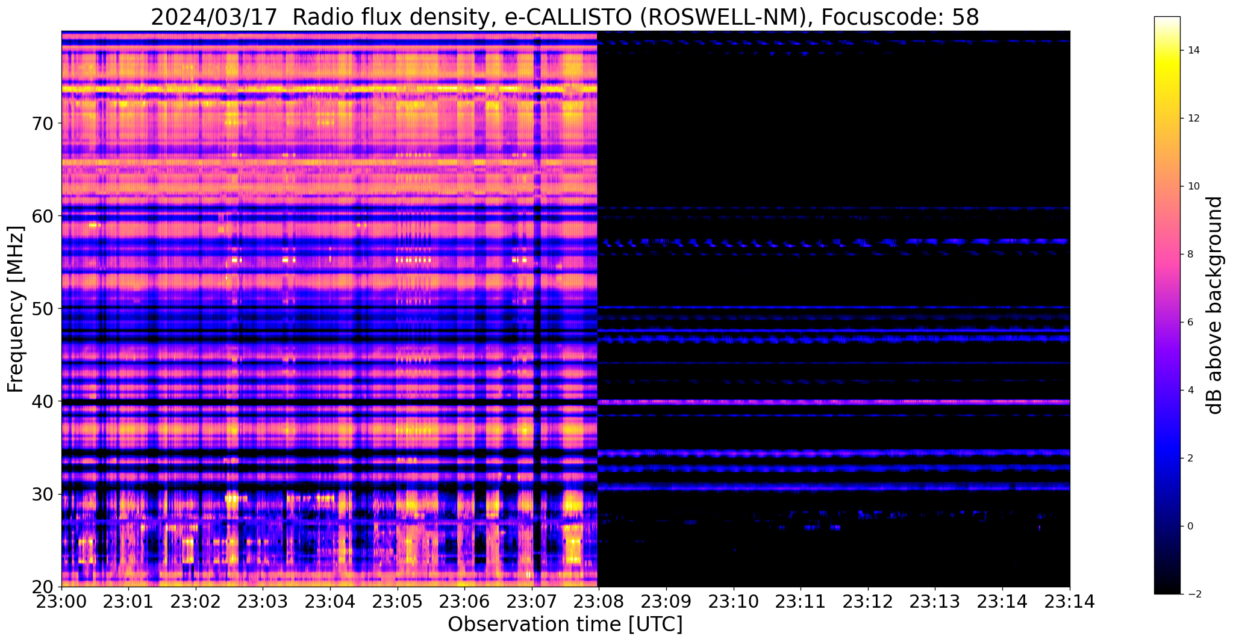Click the pink horizontal band at 40 MHz after 23:08
The width and height of the screenshot is (1233, 642).
[834, 401]
